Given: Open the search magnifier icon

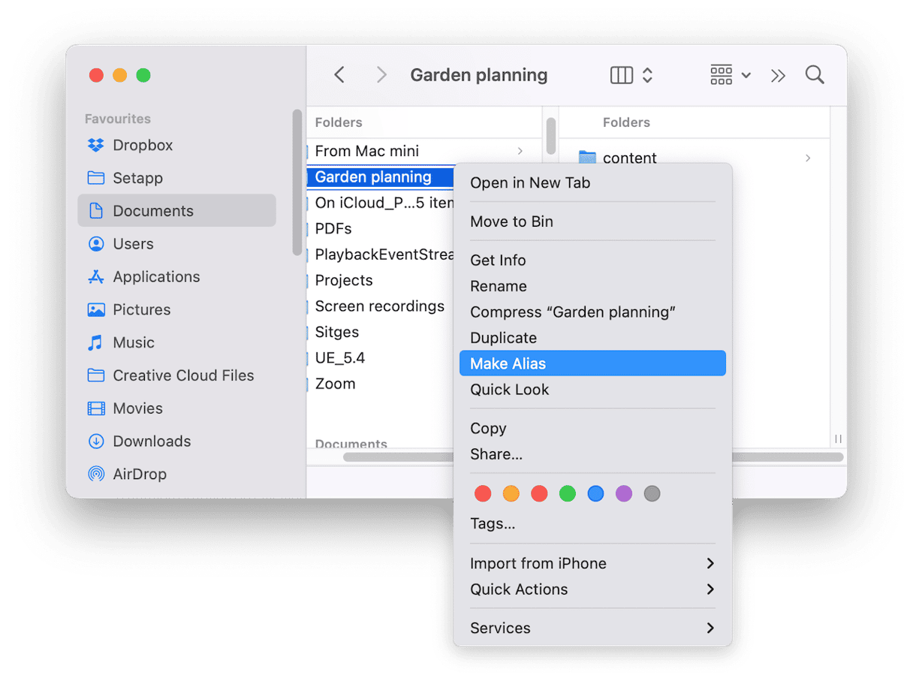Looking at the screenshot, I should tap(815, 75).
